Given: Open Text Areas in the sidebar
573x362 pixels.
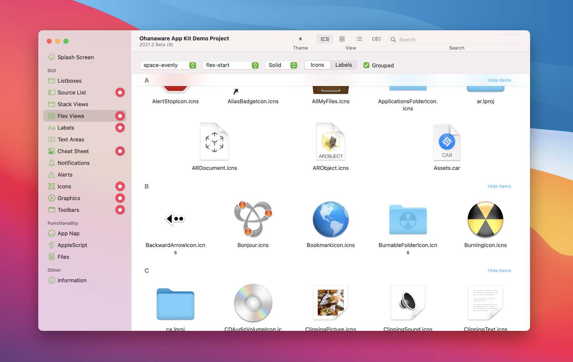Looking at the screenshot, I should pos(85,140).
